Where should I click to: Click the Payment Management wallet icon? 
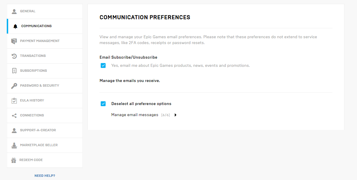[14, 41]
